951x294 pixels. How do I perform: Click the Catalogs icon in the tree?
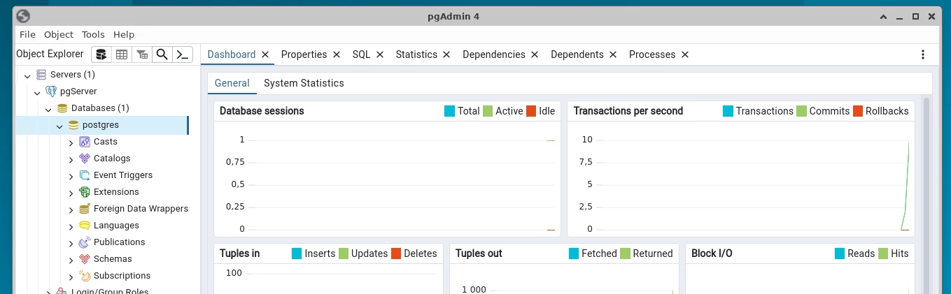[x=85, y=159]
